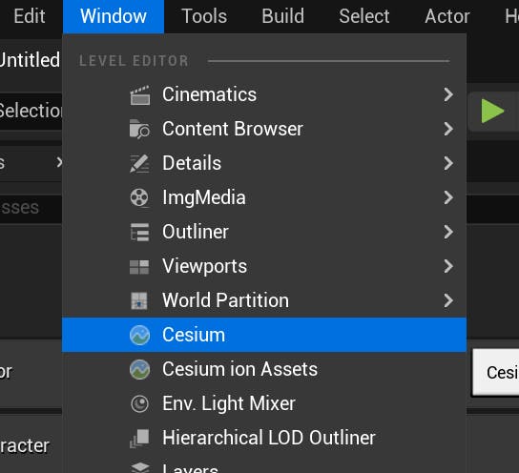519x473 pixels.
Task: Click the Details pencil icon
Action: click(139, 163)
